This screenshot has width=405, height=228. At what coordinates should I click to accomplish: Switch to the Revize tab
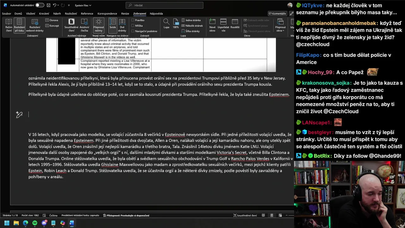(125, 14)
